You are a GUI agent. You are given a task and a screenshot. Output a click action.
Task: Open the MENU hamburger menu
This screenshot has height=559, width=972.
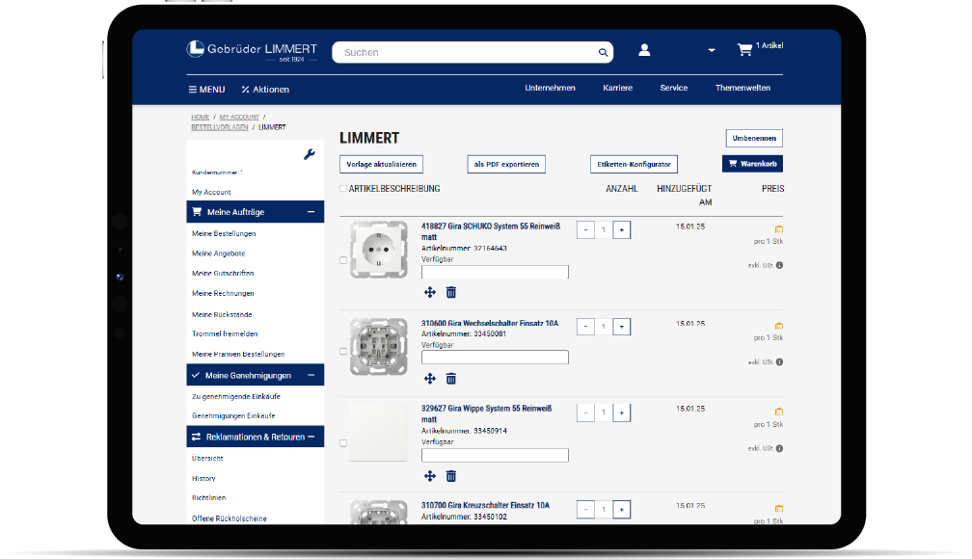pos(206,90)
